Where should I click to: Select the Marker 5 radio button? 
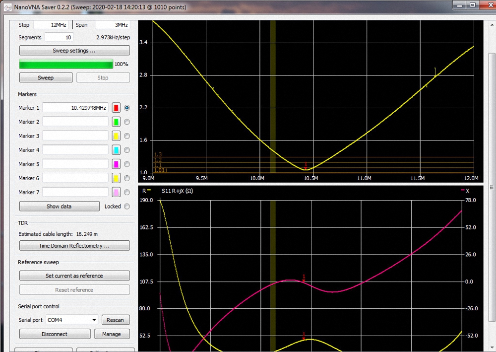(127, 164)
